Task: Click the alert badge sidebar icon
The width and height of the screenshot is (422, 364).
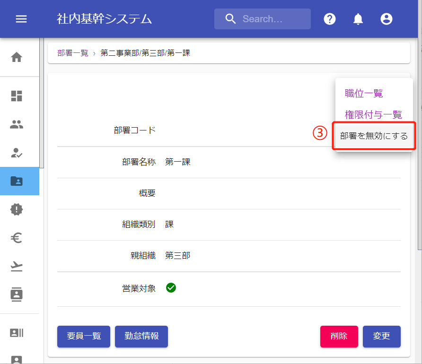Action: tap(17, 209)
